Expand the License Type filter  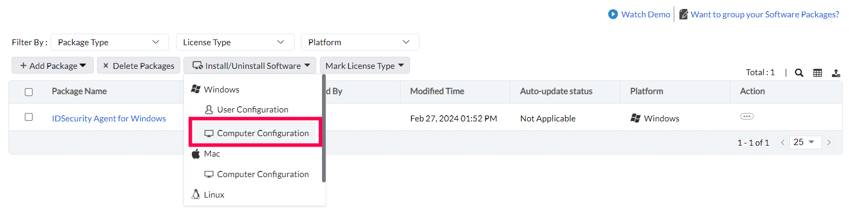[x=235, y=42]
